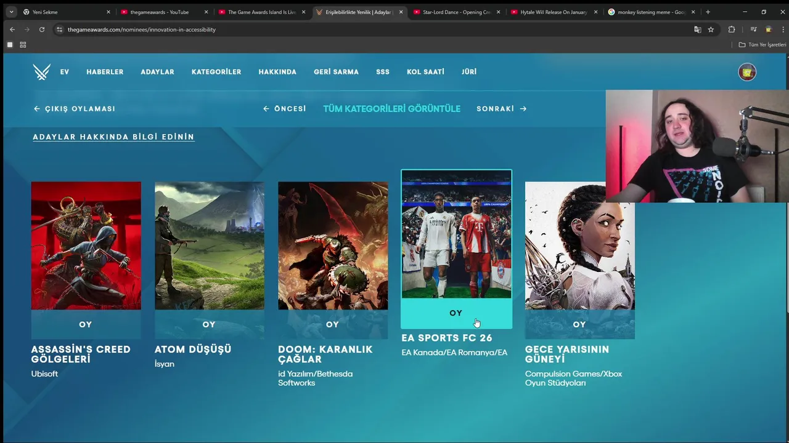Screen dimensions: 789x443
Task: Click the browser forward arrow
Action: point(27,30)
